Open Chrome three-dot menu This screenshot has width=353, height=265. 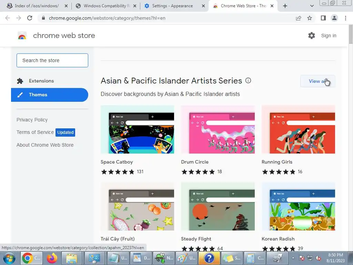click(345, 18)
